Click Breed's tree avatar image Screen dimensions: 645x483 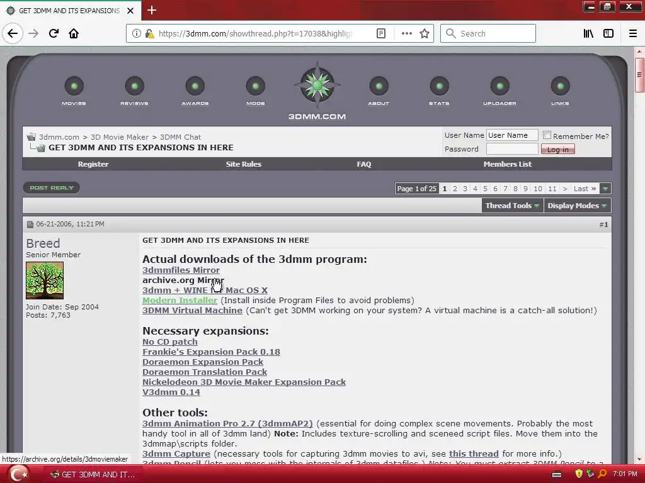click(x=45, y=280)
